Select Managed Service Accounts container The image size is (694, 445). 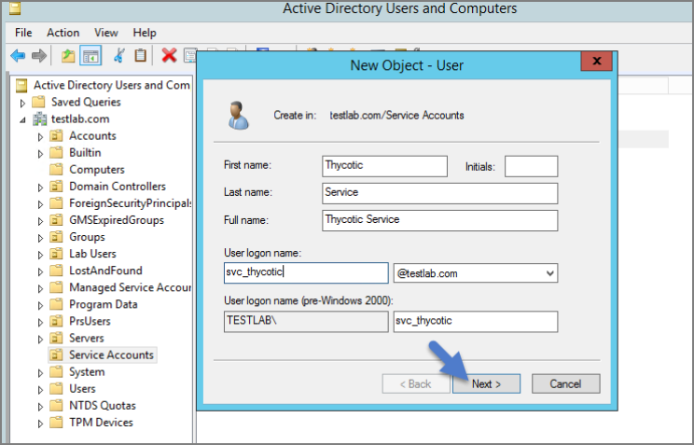[x=131, y=287]
